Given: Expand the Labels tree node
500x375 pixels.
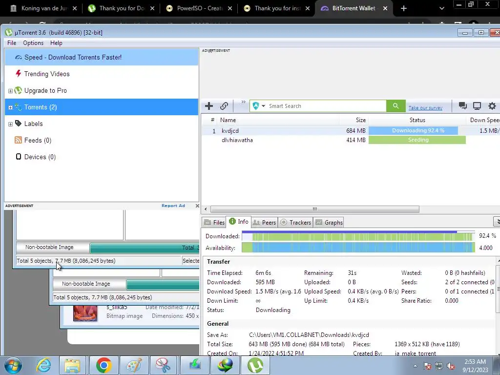Looking at the screenshot, I should click(x=10, y=124).
